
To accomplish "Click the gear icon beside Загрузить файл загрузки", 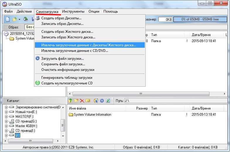I will coord(38,58).
